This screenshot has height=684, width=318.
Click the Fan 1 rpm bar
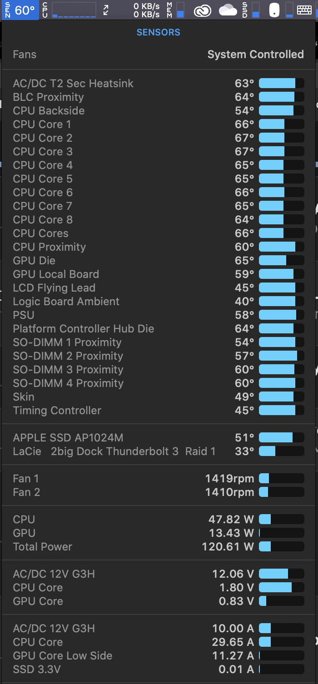coord(281,479)
